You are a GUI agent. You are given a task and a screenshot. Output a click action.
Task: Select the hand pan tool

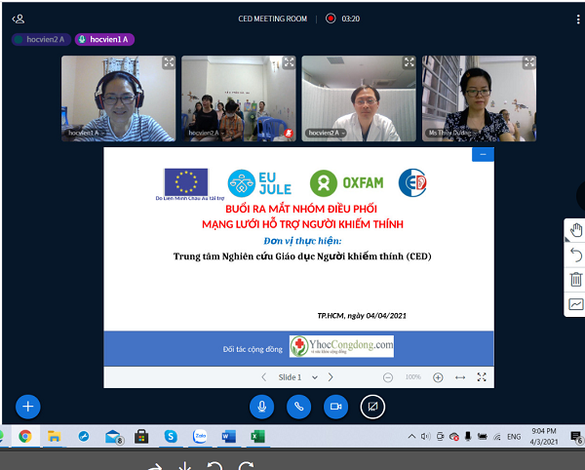576,230
